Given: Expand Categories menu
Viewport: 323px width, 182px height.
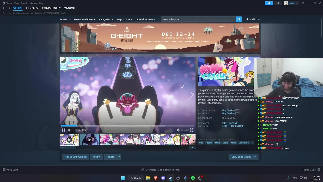Looking at the screenshot, I should [106, 19].
